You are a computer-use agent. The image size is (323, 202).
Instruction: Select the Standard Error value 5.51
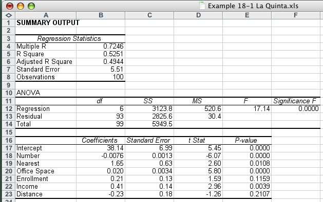(x=101, y=70)
